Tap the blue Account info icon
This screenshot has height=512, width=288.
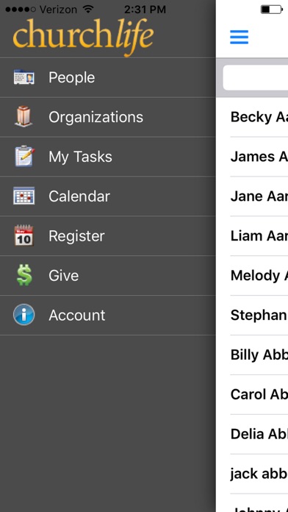click(x=24, y=315)
